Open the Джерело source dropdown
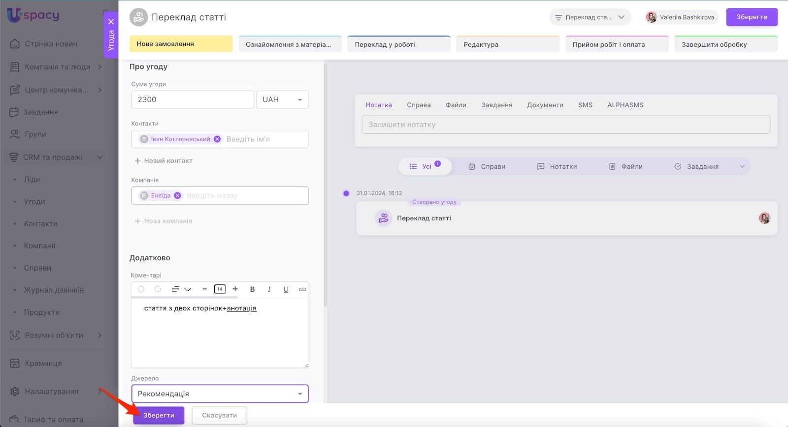The height and width of the screenshot is (427, 788). 220,394
